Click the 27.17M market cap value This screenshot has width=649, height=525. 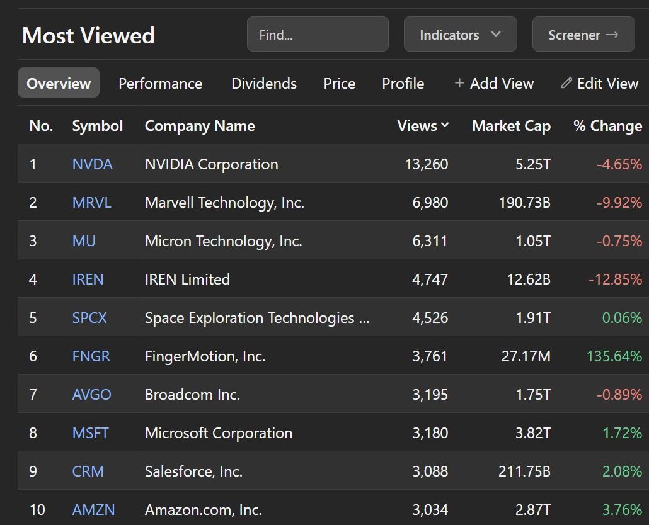pyautogui.click(x=526, y=356)
